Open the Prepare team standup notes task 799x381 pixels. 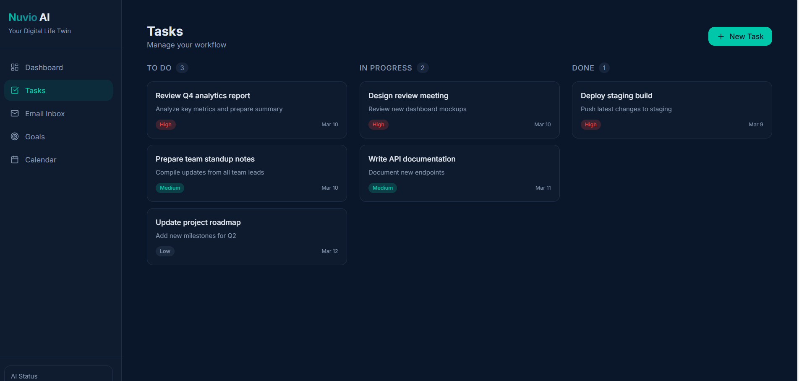coord(247,173)
